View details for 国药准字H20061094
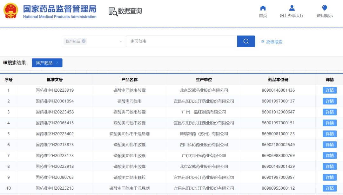Screen dimensions: 343x195 point(330,101)
